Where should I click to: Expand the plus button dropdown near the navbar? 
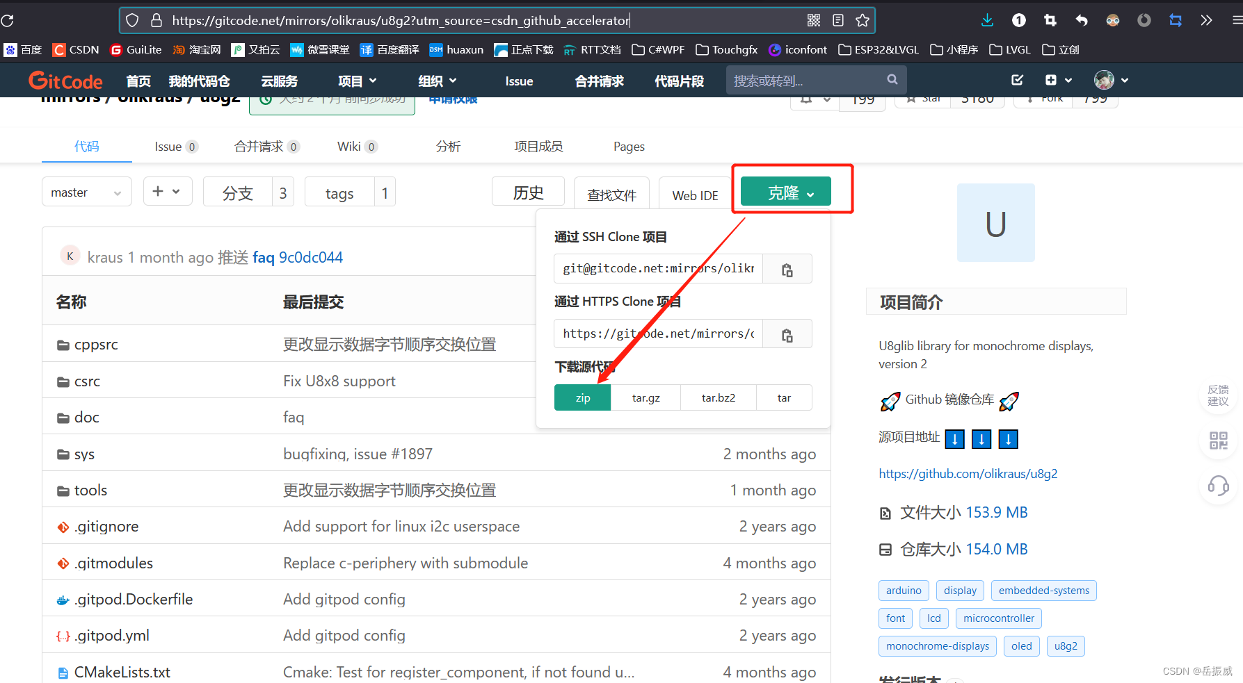tap(1058, 80)
